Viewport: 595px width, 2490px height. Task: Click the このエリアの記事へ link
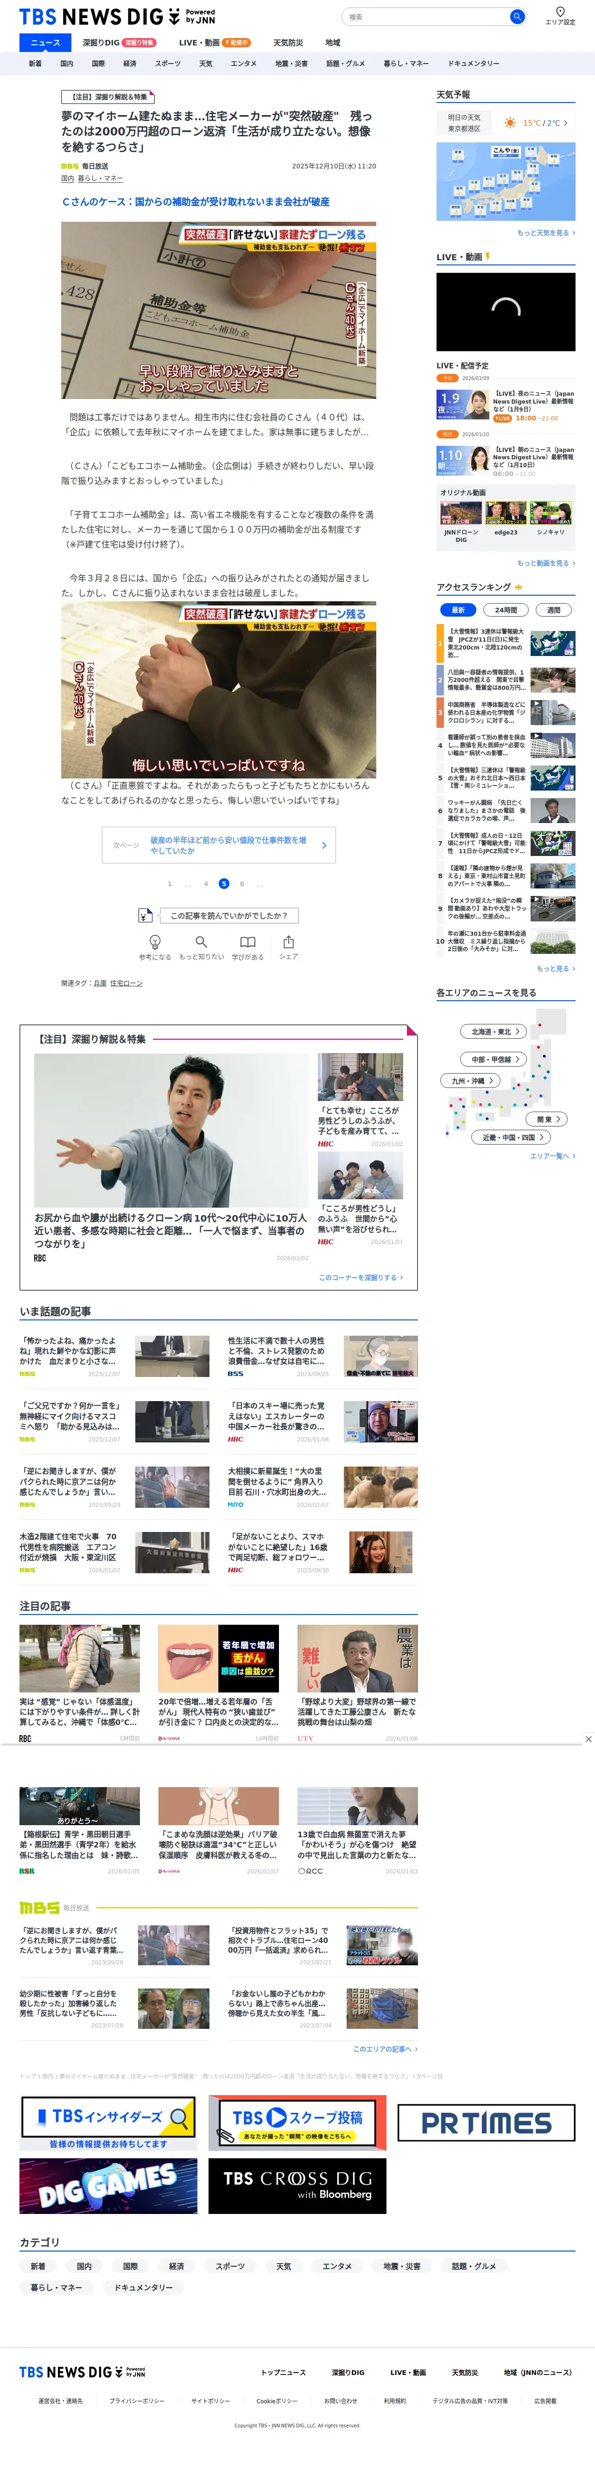coord(386,2049)
